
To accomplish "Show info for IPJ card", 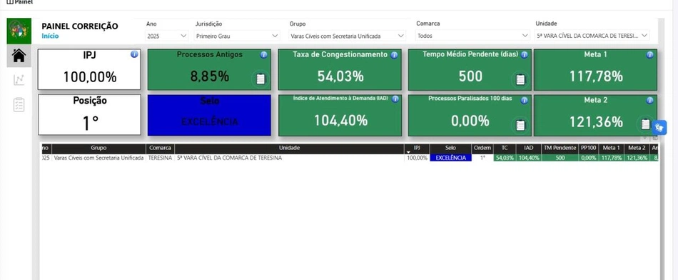I will [134, 54].
